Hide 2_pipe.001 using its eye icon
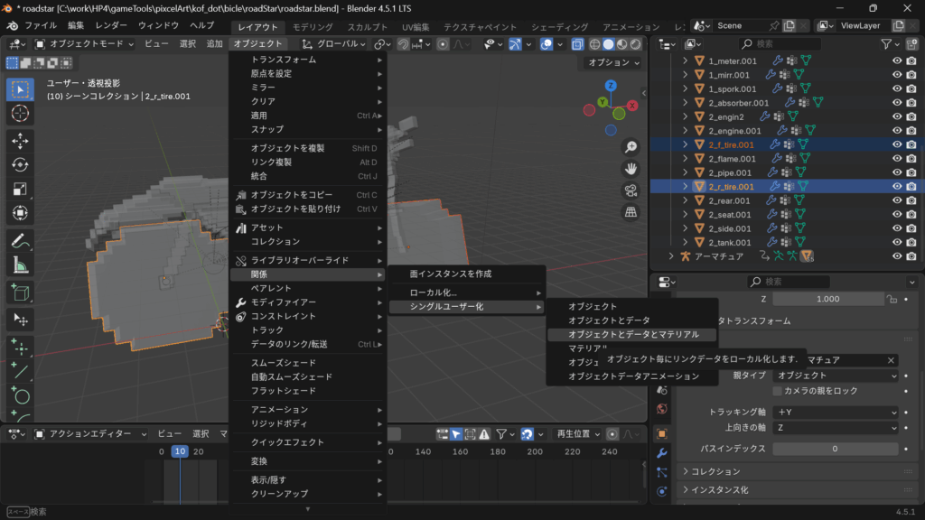This screenshot has width=925, height=520. 897,172
